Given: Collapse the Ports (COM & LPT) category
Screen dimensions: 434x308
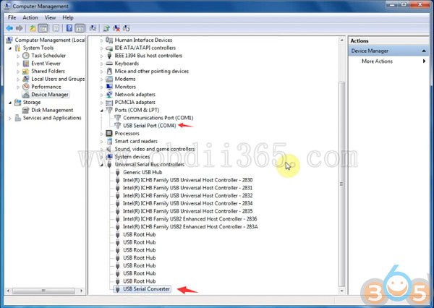Looking at the screenshot, I should point(101,111).
